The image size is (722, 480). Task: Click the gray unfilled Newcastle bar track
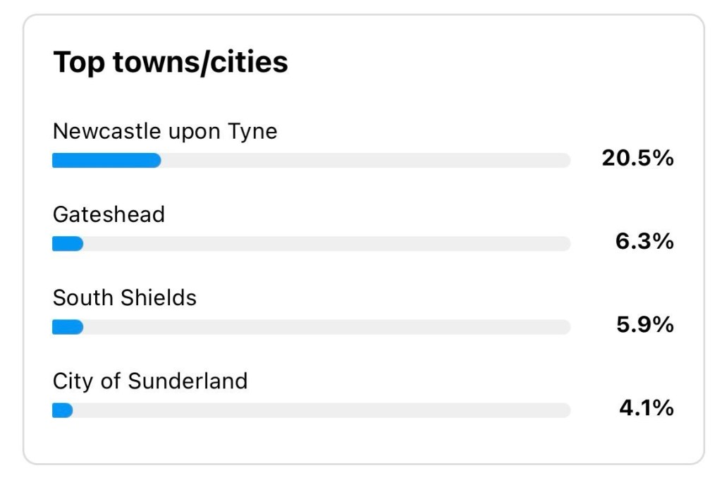click(365, 161)
